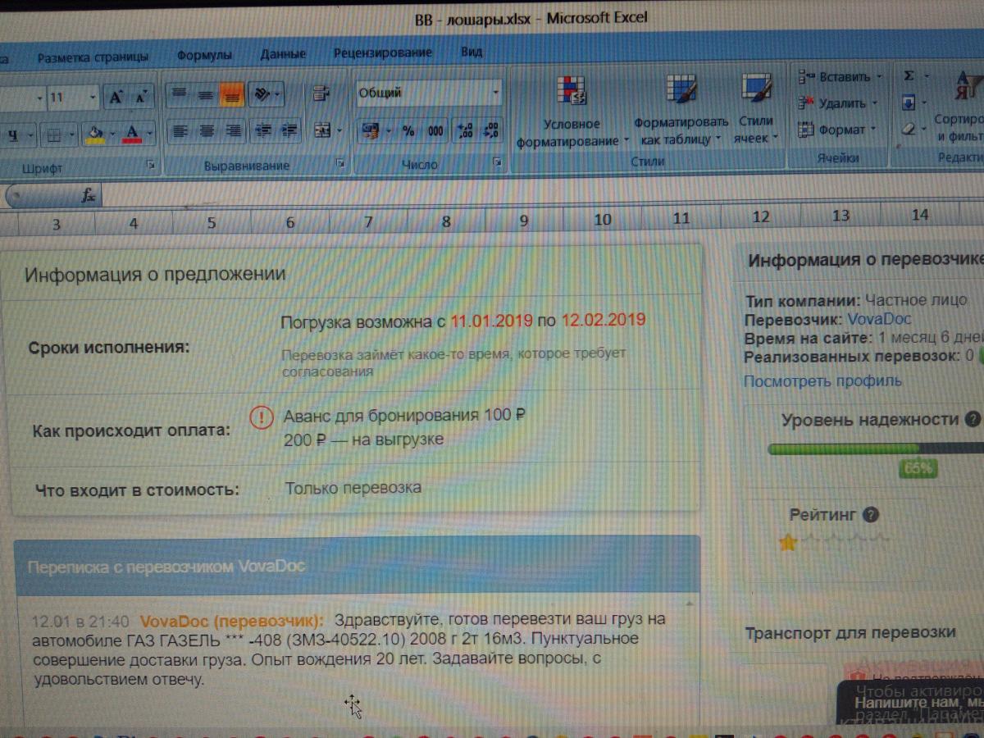Apply accounting number format icon
The image size is (984, 738).
[x=370, y=130]
